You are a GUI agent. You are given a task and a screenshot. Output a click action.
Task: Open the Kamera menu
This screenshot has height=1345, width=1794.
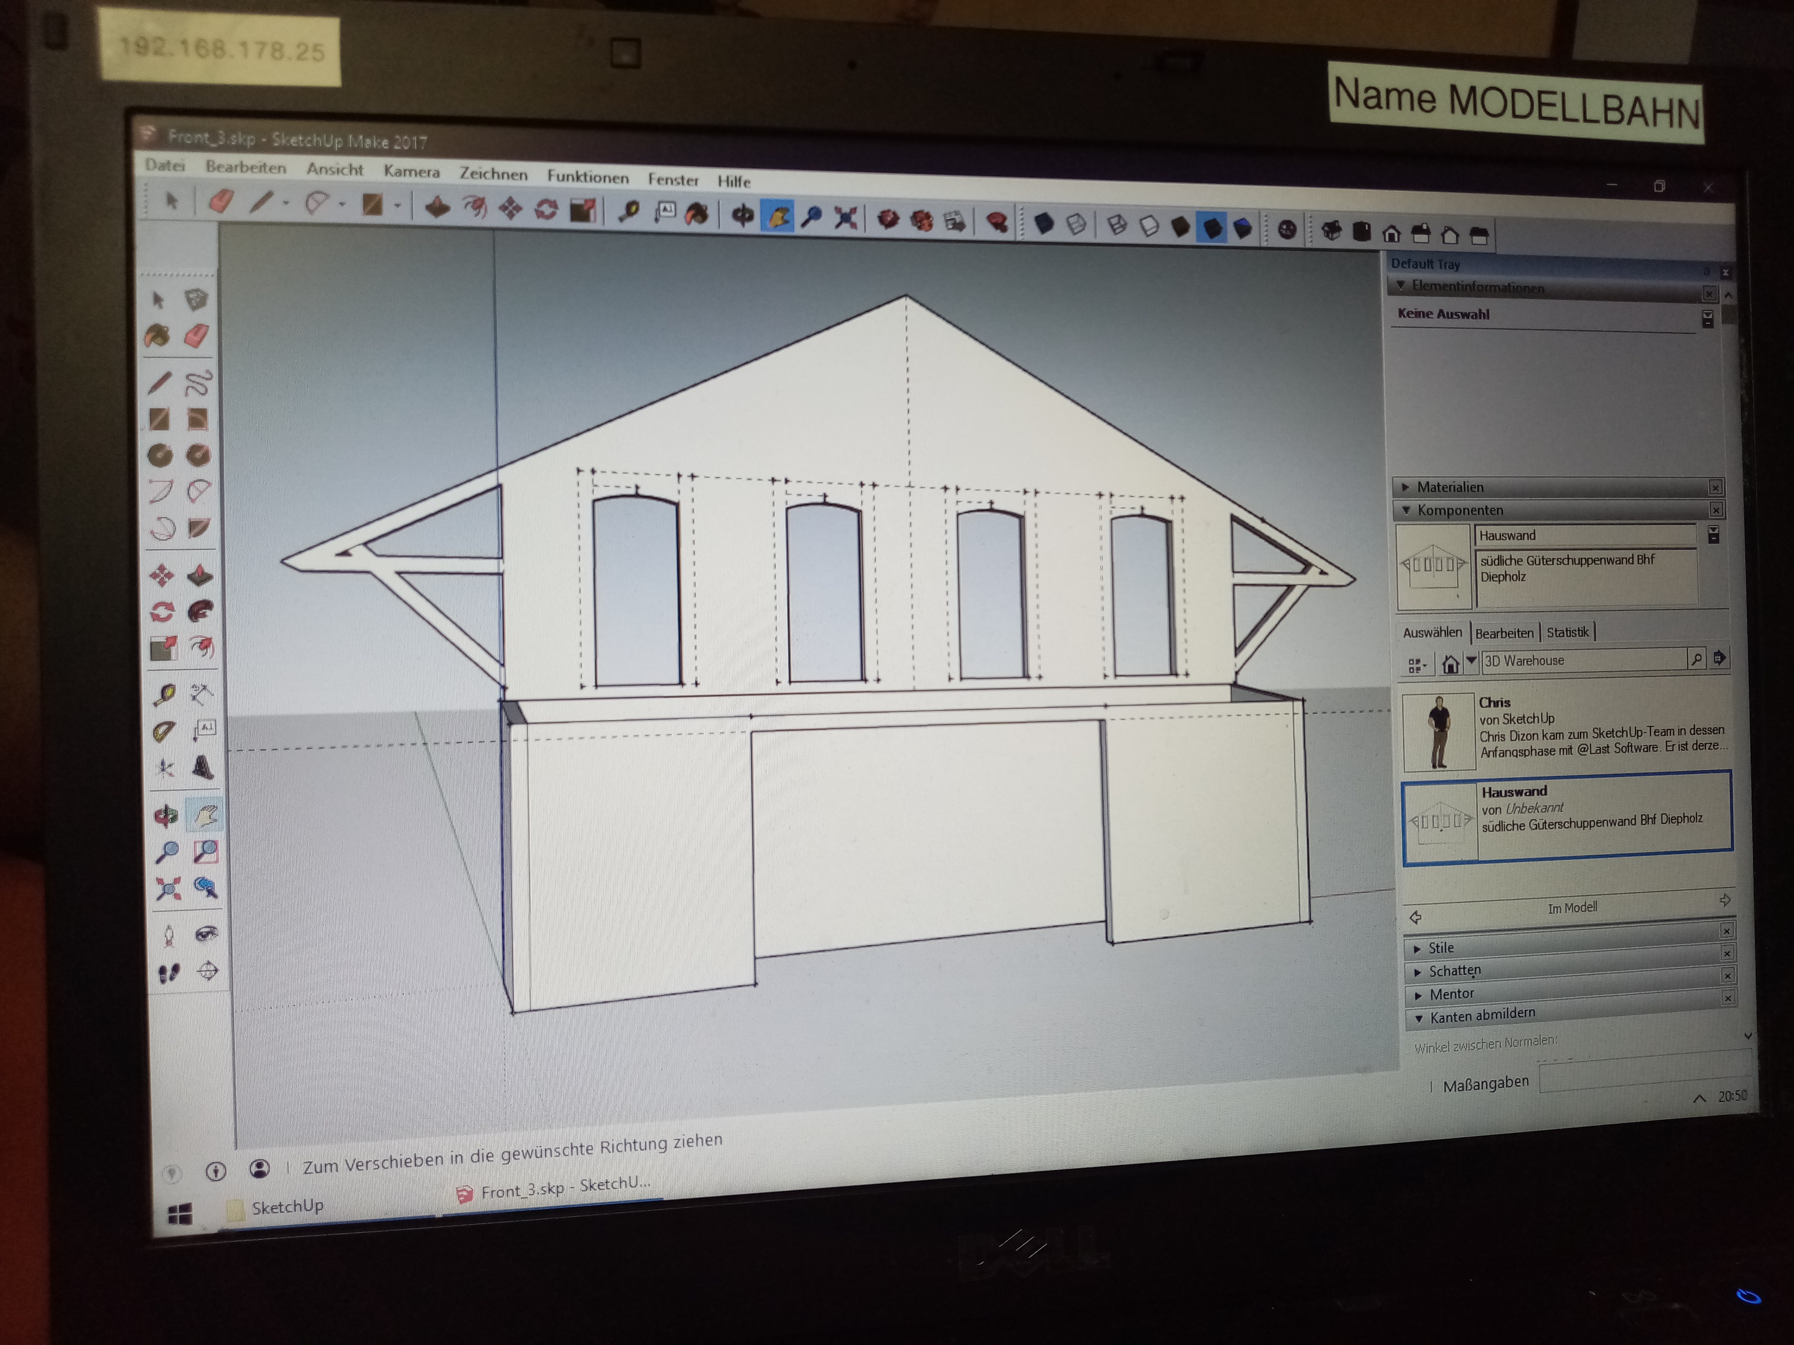411,172
